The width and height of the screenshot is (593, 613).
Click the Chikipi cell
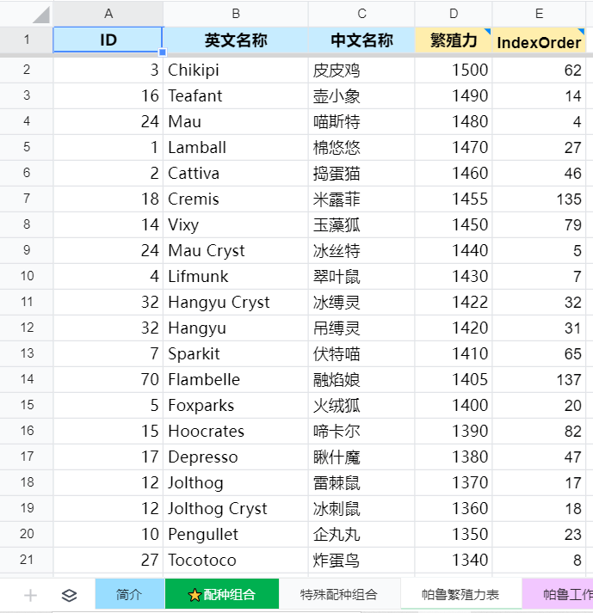236,70
